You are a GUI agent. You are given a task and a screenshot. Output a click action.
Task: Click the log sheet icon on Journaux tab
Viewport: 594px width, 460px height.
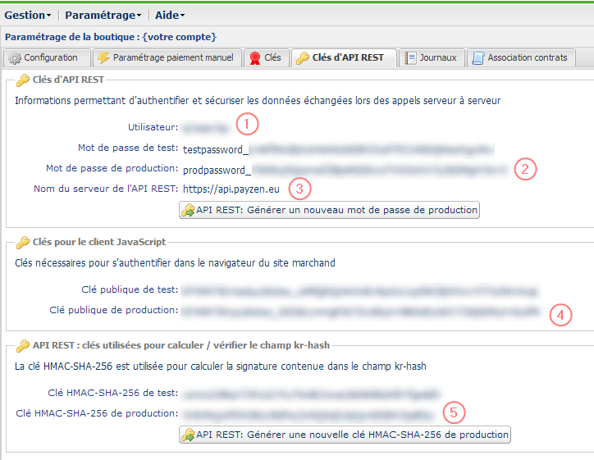[x=411, y=57]
